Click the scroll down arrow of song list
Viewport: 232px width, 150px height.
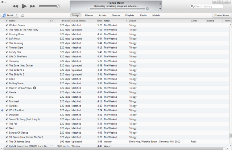click(231, 145)
